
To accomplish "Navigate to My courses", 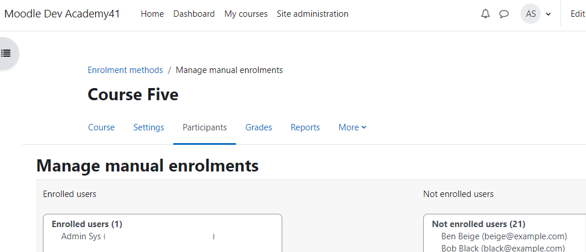I will pyautogui.click(x=246, y=14).
